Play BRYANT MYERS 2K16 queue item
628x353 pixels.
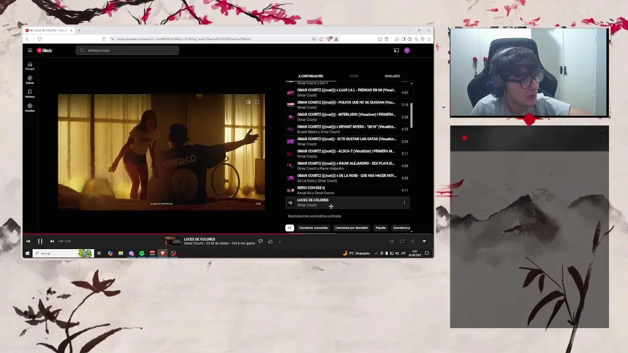click(x=347, y=129)
